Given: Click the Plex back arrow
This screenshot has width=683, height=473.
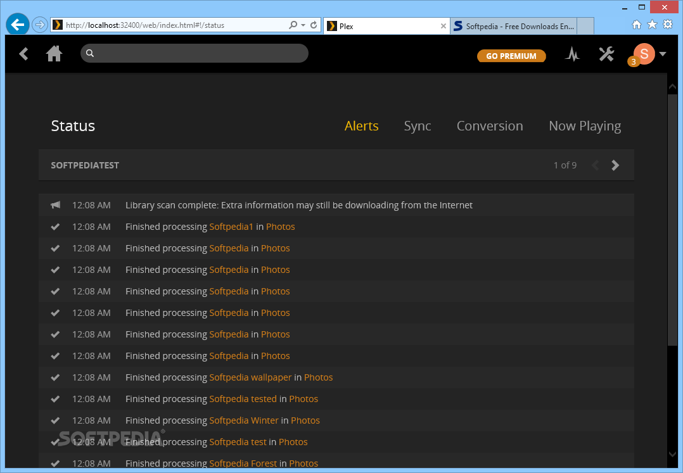Looking at the screenshot, I should [x=23, y=54].
